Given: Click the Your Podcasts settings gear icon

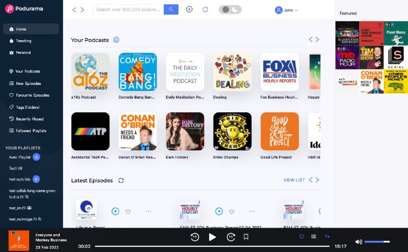Looking at the screenshot, I should pos(116,40).
